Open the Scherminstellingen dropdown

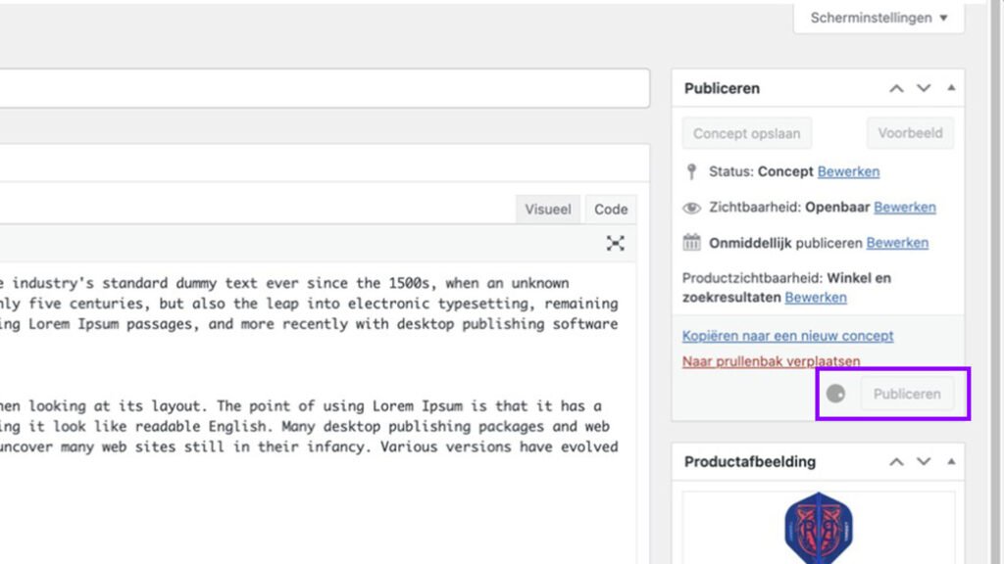click(x=877, y=17)
